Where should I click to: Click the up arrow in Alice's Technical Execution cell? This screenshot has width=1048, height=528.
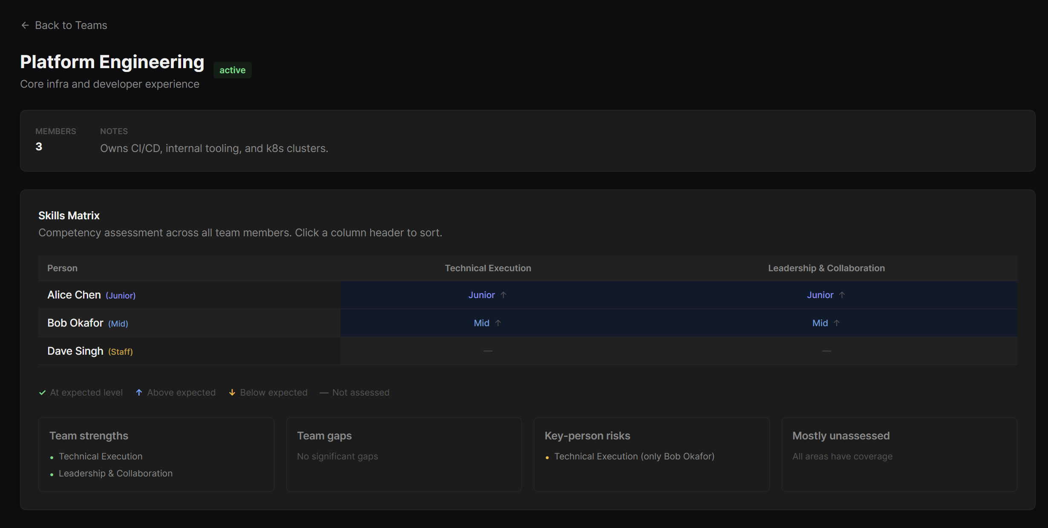point(503,295)
